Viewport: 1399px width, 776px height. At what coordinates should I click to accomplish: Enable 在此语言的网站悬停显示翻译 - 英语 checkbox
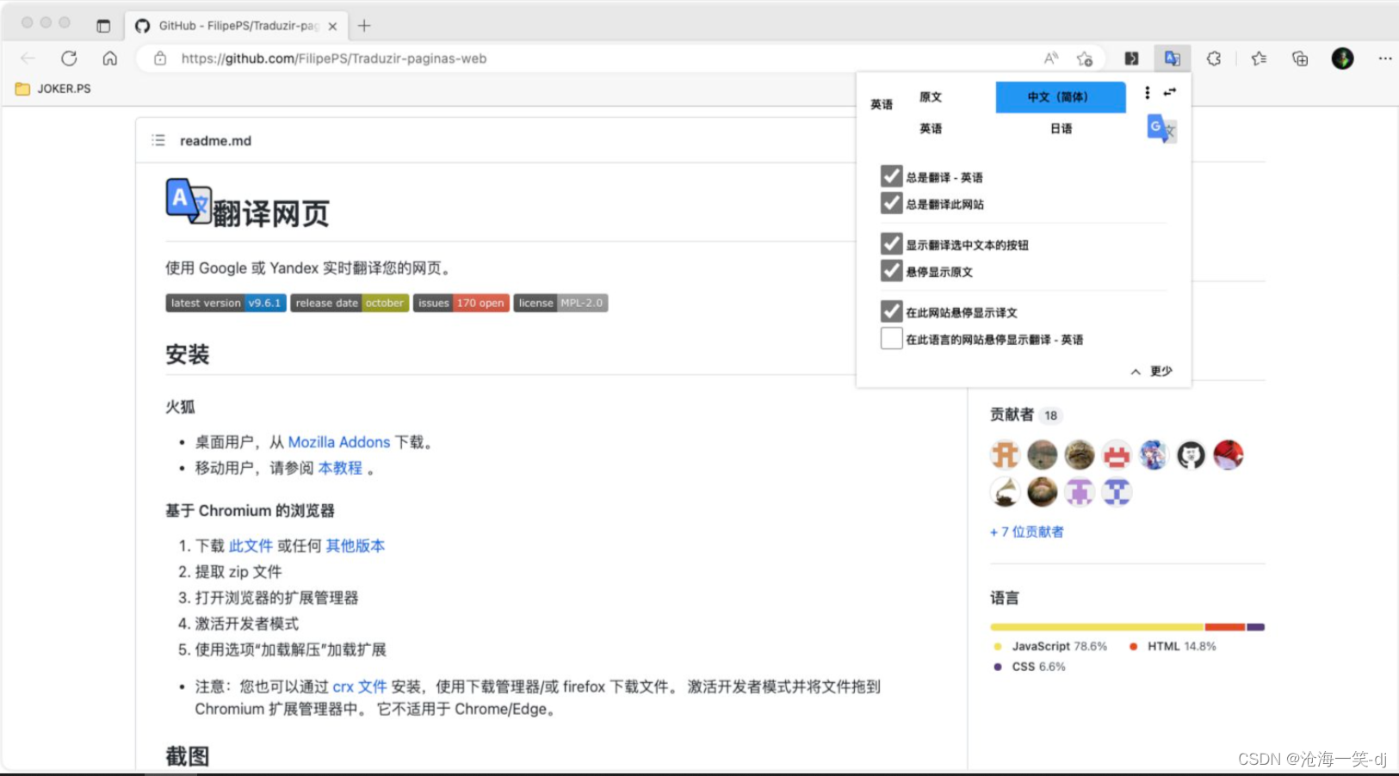(891, 338)
